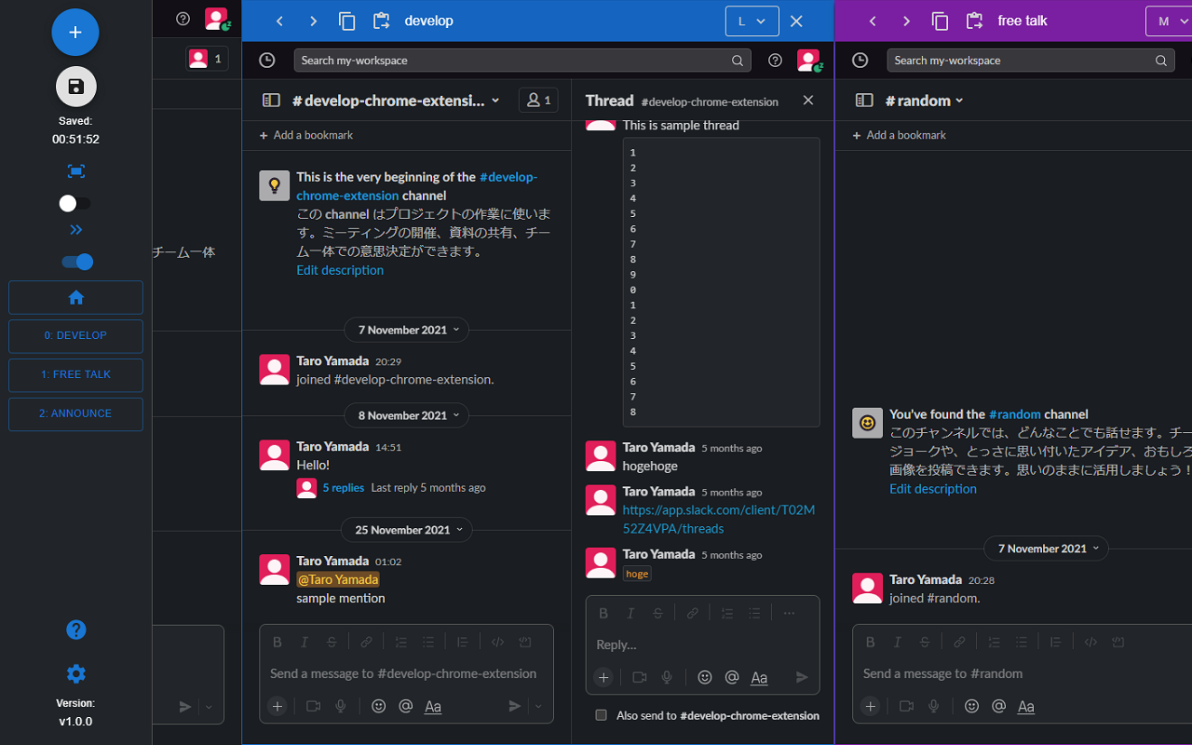1192x745 pixels.
Task: Toggle sidebar icon next to #develop-chrome-extension
Action: pos(271,101)
